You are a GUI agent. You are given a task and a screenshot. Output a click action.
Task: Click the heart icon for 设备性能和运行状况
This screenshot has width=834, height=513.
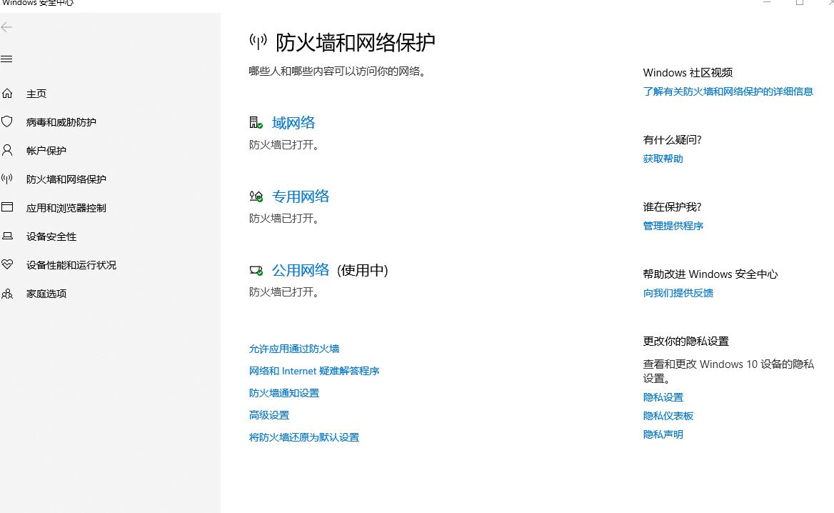click(x=7, y=264)
